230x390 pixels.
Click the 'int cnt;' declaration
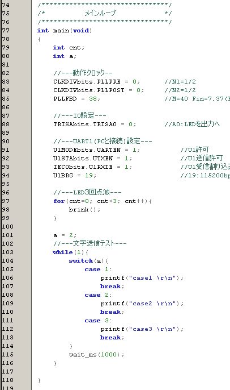click(x=69, y=48)
